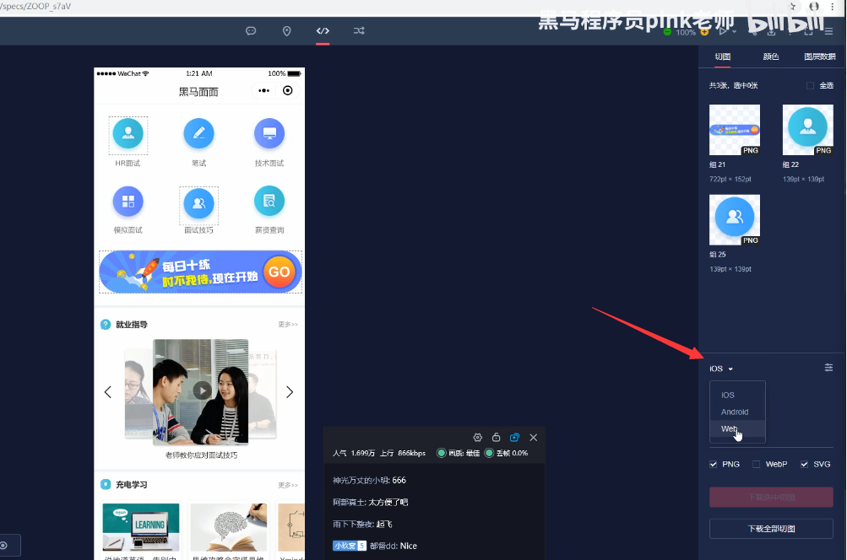Click the mini-program record circle button
The image size is (847, 560).
tap(288, 90)
